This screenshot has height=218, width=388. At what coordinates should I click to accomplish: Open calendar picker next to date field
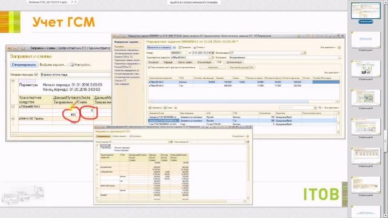213,53
